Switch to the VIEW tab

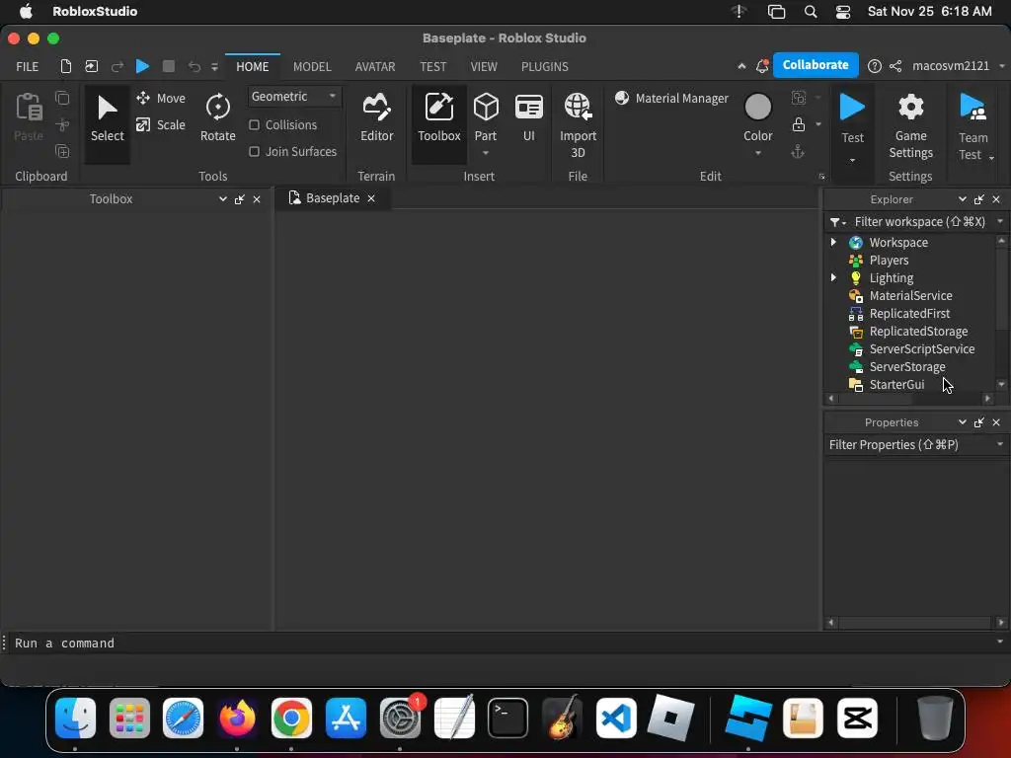[x=484, y=66]
